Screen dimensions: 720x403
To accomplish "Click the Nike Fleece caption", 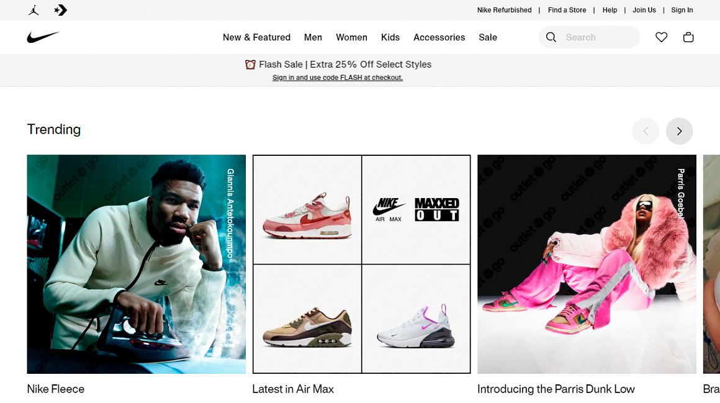I will pyautogui.click(x=56, y=389).
